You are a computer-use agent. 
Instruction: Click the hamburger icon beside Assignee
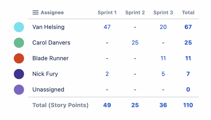35,13
